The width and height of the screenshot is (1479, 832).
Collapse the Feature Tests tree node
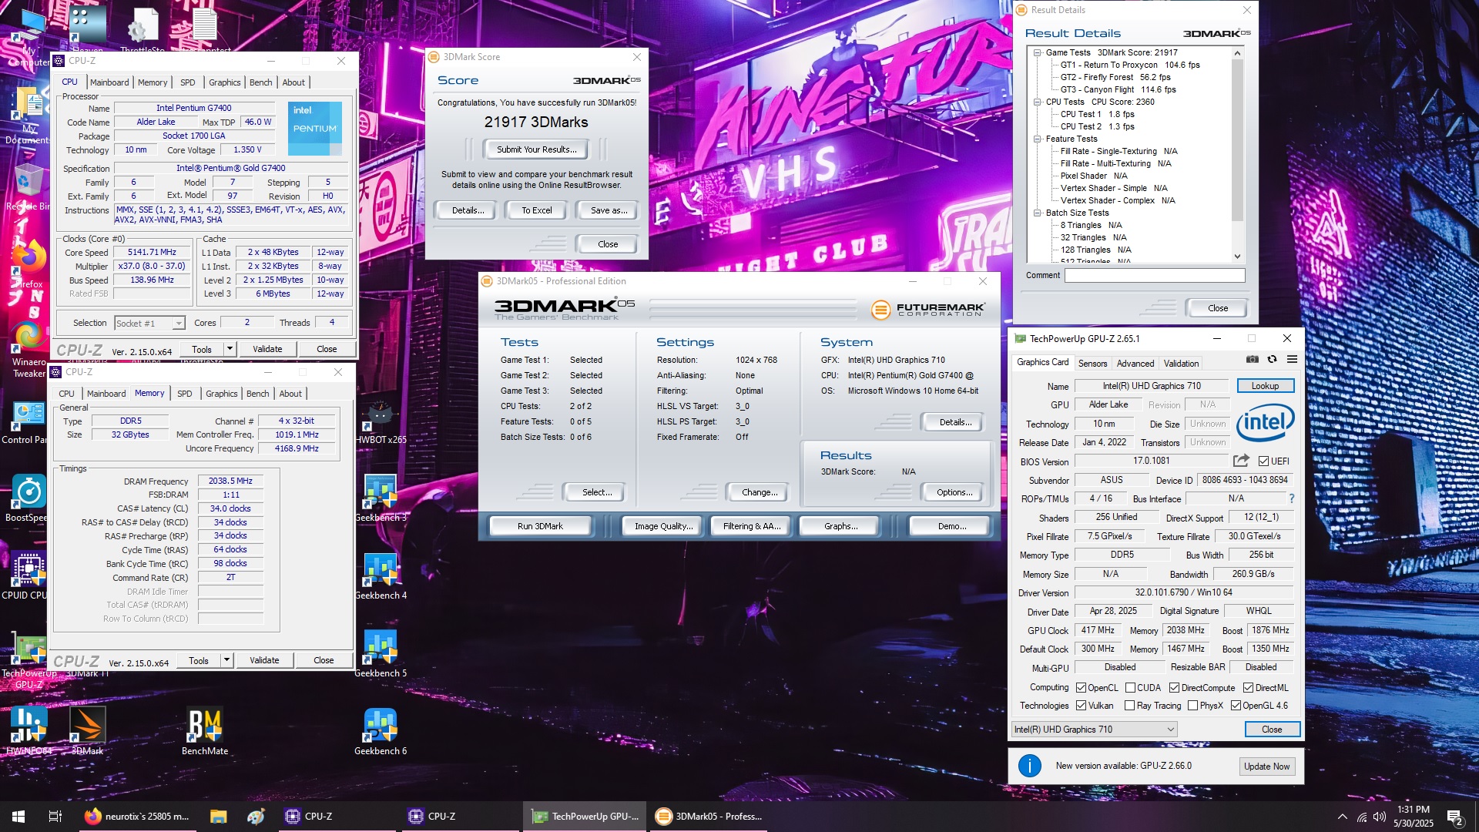pos(1038,139)
